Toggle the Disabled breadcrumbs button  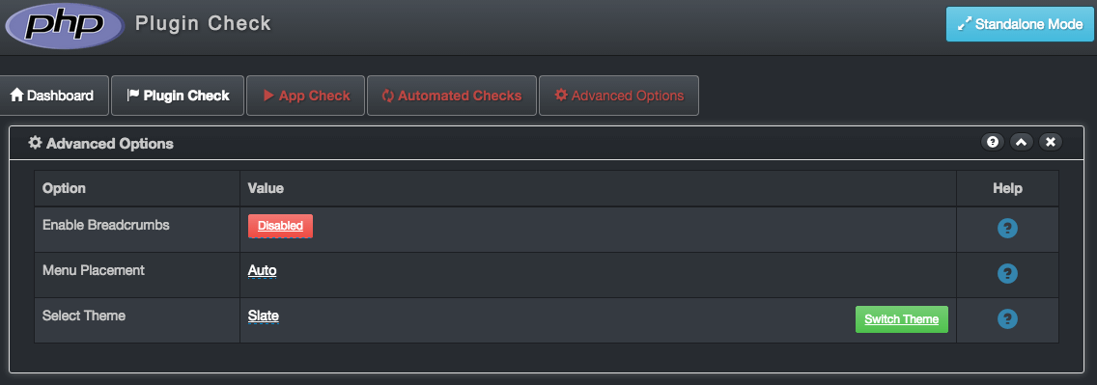pyautogui.click(x=280, y=226)
